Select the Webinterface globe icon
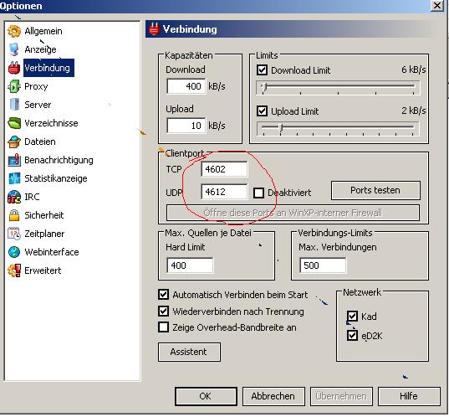449x417 pixels. [14, 252]
